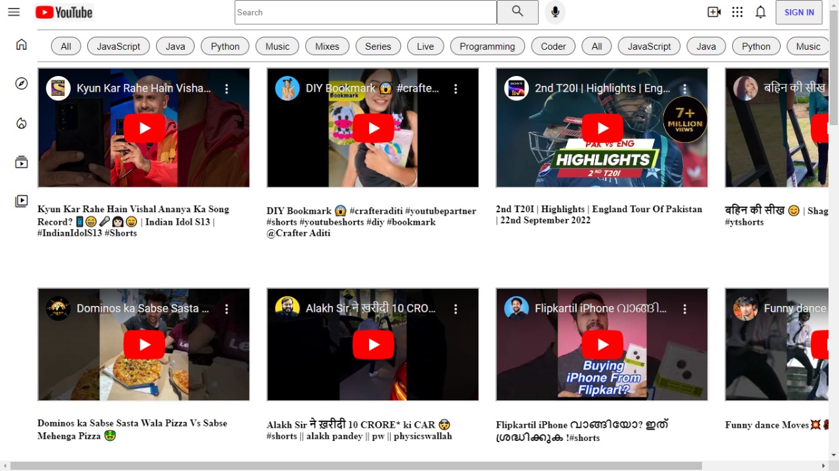Open Subscriptions from the sidebar
Screen dimensions: 839x471
[x=21, y=162]
